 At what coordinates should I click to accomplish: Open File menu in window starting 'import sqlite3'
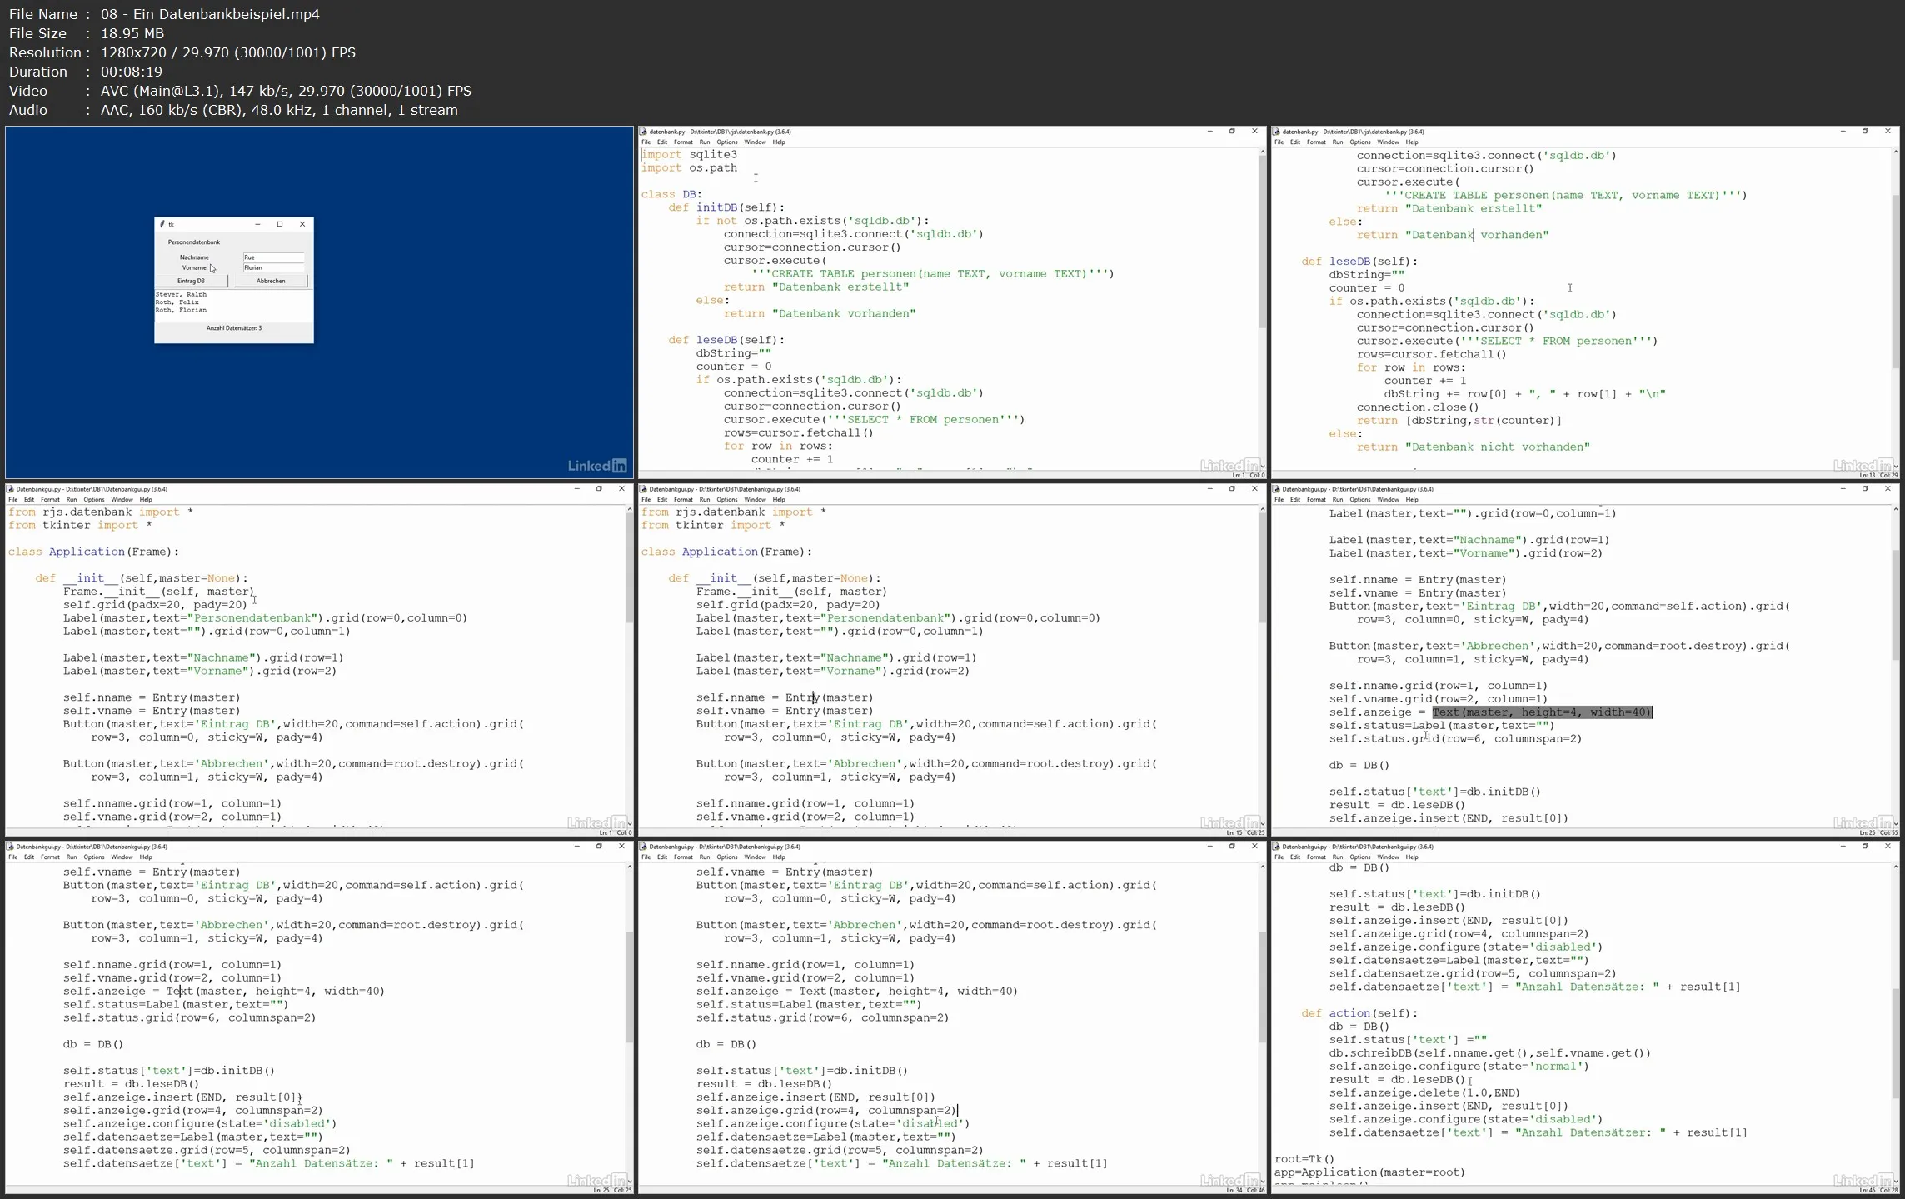pyautogui.click(x=646, y=142)
